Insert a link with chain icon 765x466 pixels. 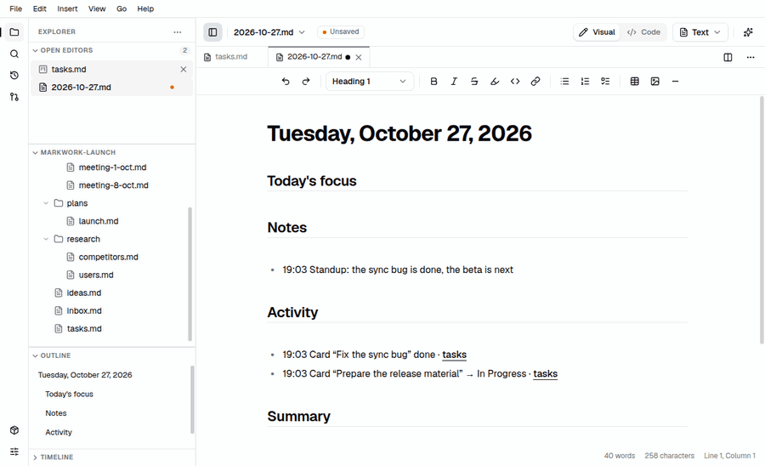coord(535,82)
